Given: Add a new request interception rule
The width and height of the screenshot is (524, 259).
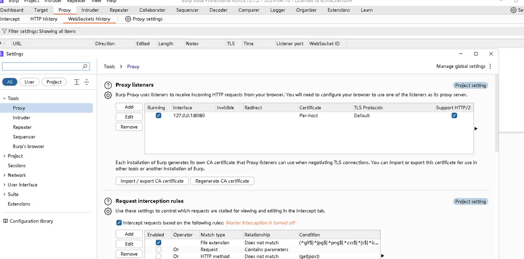Looking at the screenshot, I should tap(129, 234).
